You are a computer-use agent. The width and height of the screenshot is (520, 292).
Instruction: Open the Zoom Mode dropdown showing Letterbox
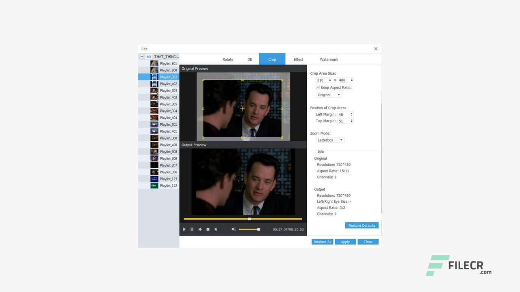click(x=342, y=140)
